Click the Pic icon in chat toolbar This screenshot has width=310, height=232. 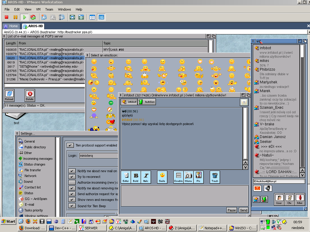click(x=199, y=177)
